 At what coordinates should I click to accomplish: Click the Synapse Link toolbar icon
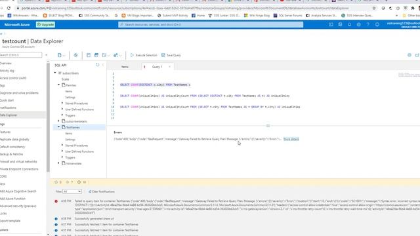click(76, 55)
